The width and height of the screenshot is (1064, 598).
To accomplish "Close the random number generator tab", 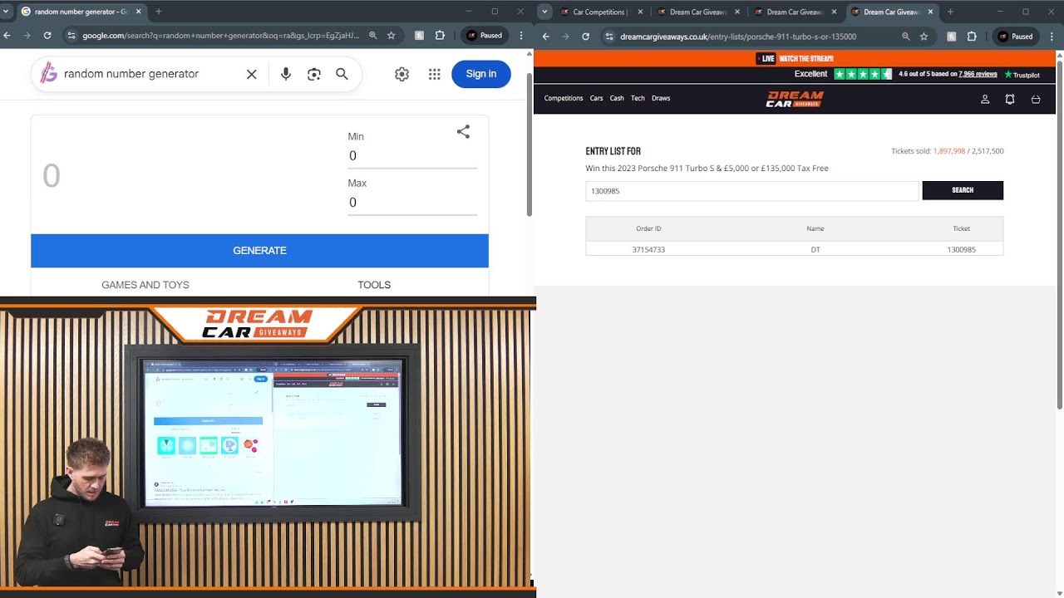I will point(139,12).
